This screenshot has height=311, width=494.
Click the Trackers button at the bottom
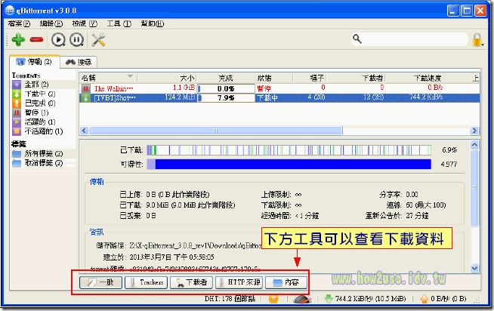[146, 282]
